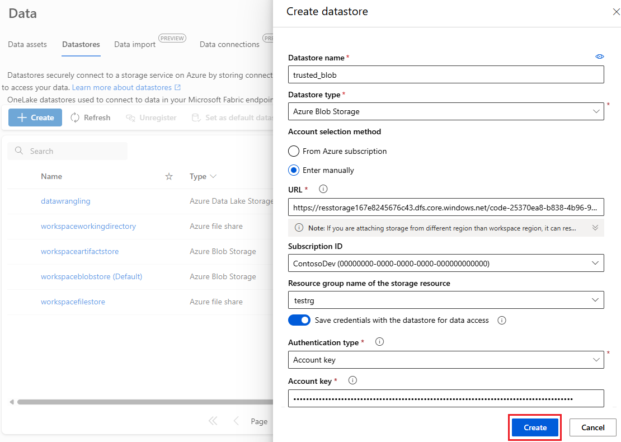The image size is (621, 442).
Task: Click info icon beside Save credentials toggle
Action: point(502,321)
